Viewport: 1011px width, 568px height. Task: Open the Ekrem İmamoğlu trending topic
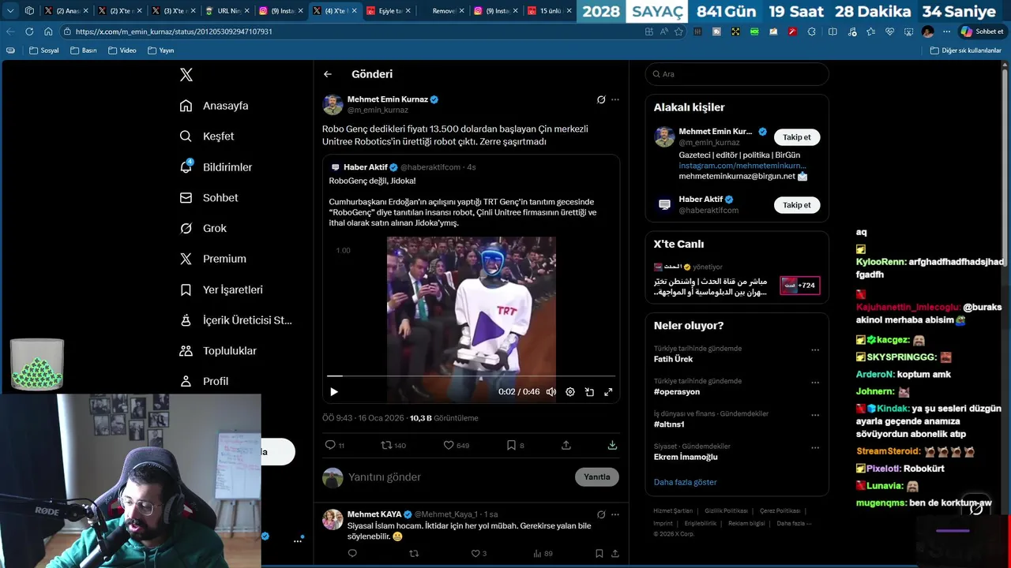686,457
